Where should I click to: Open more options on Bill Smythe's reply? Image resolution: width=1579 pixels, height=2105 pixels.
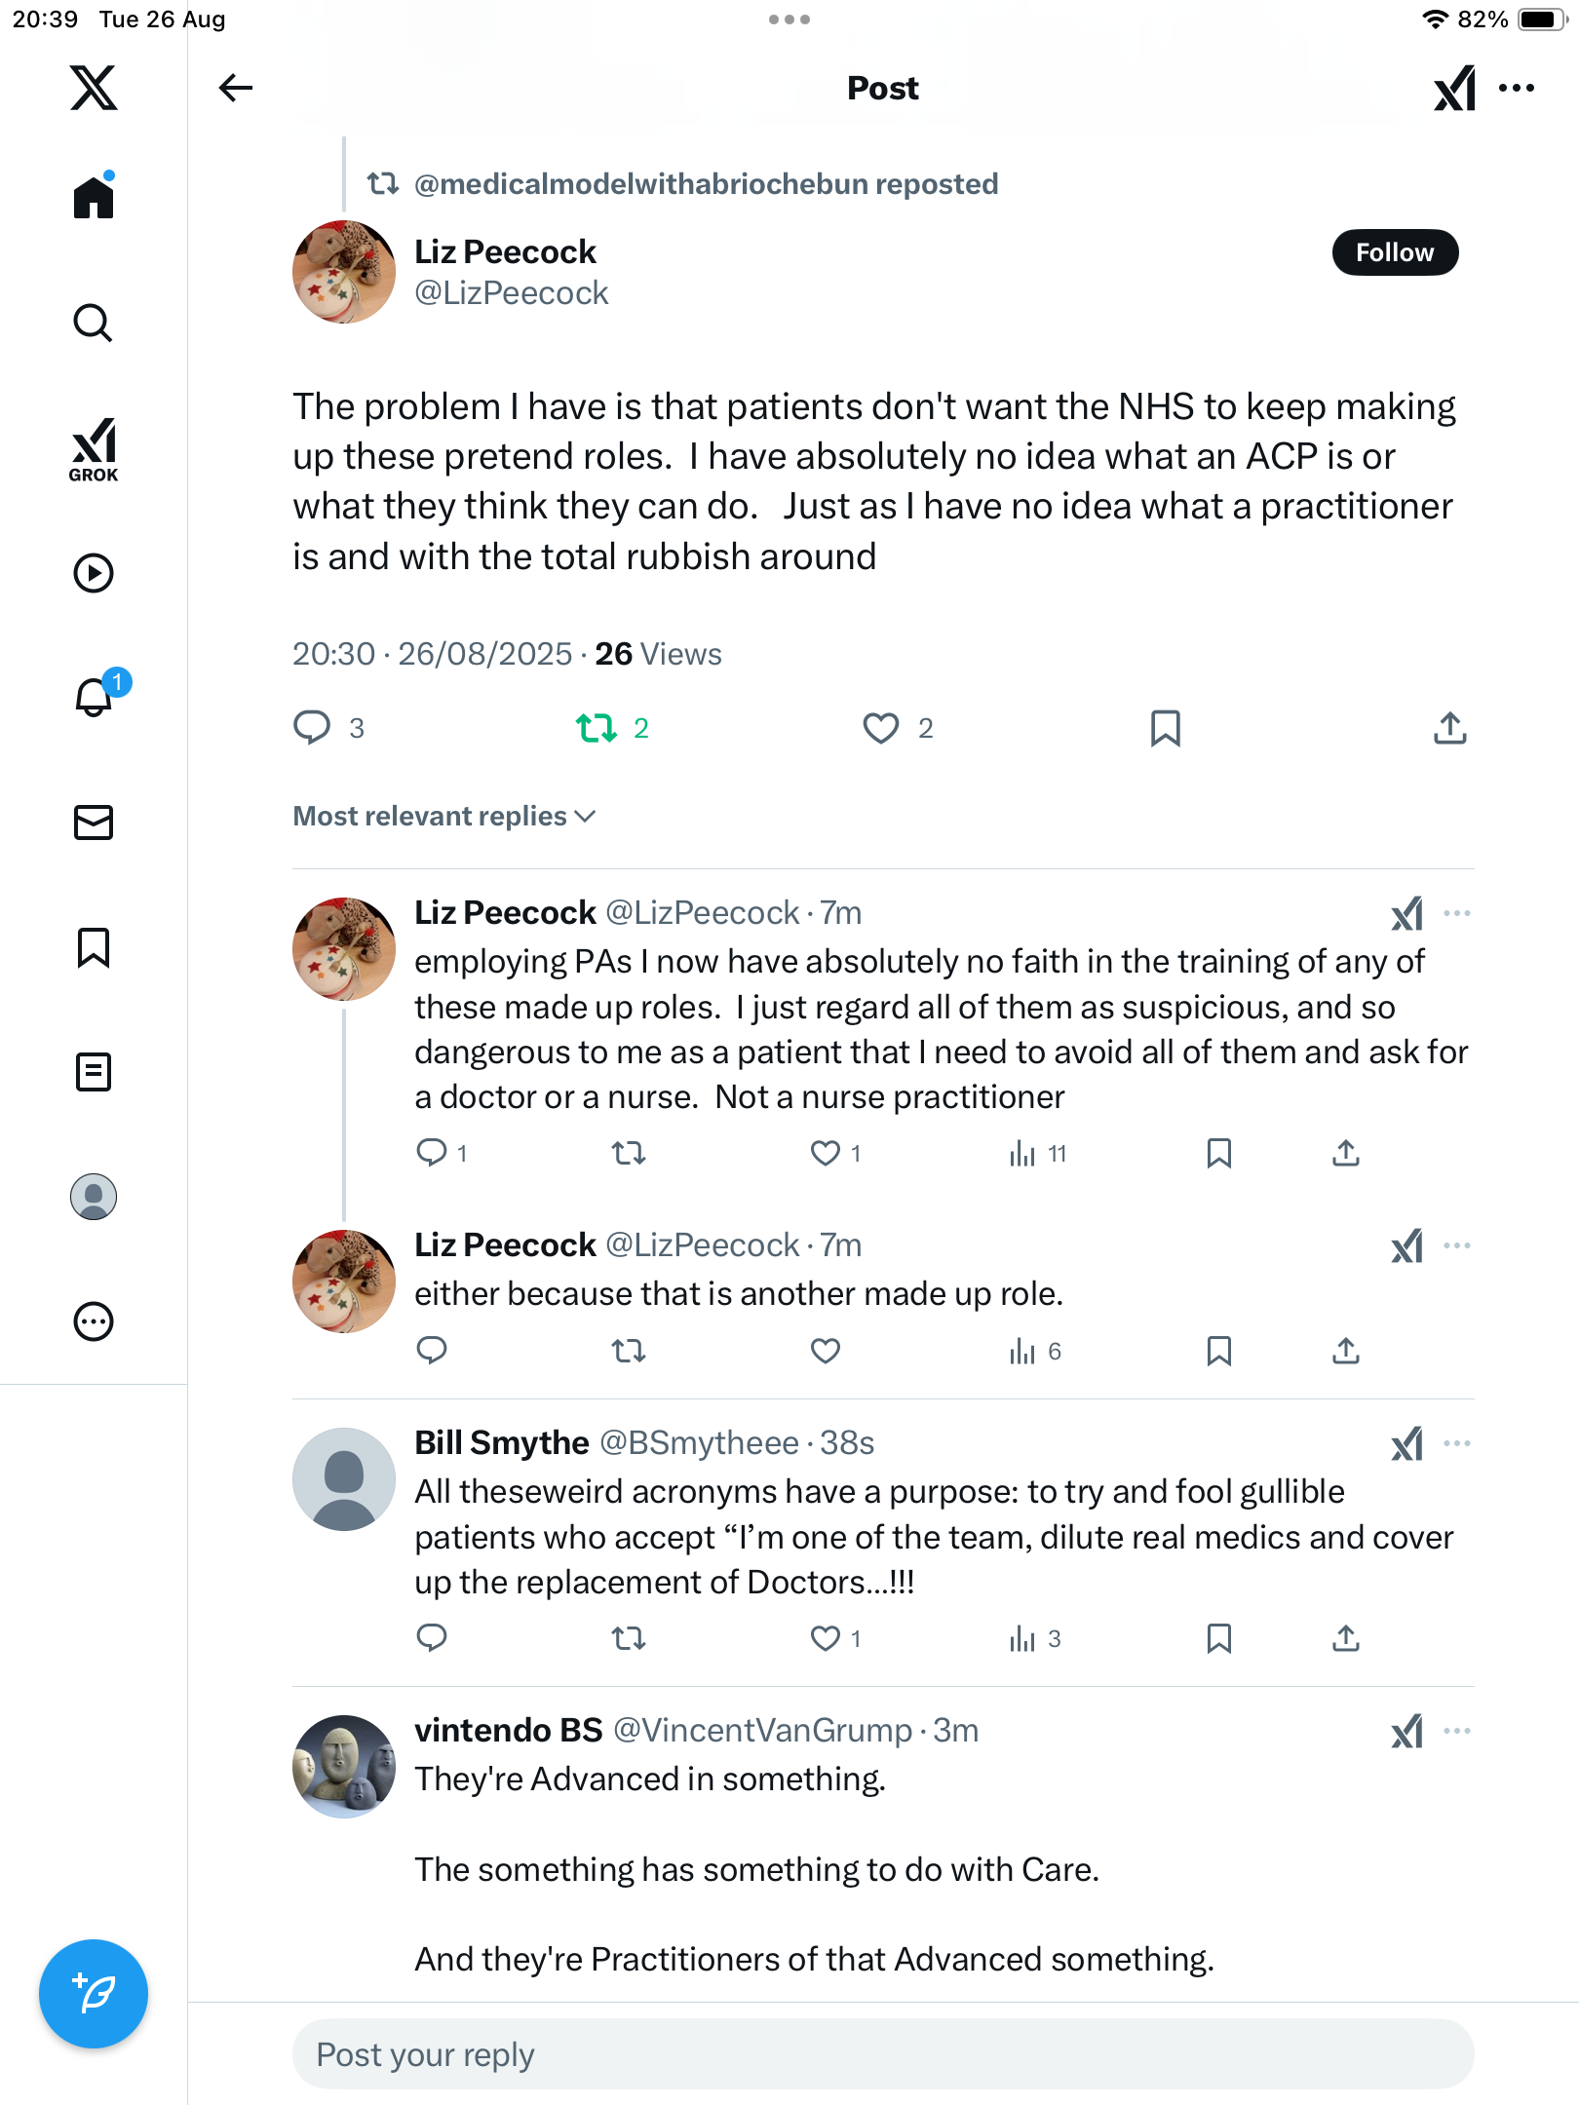click(1456, 1443)
